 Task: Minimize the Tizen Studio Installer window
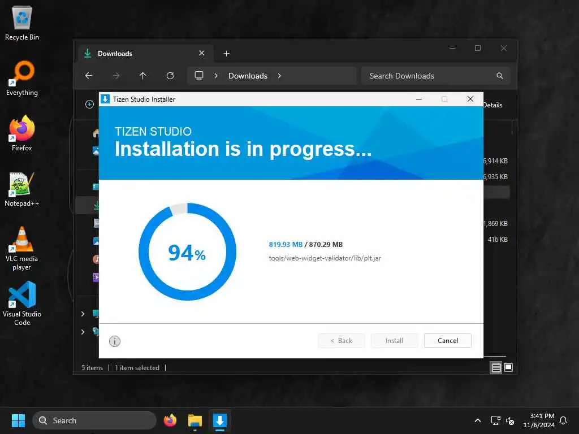point(419,99)
